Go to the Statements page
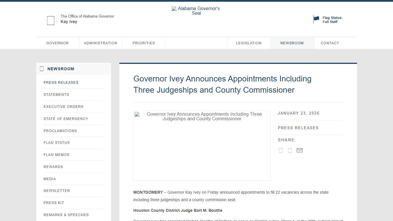The image size is (393, 221). point(56,94)
